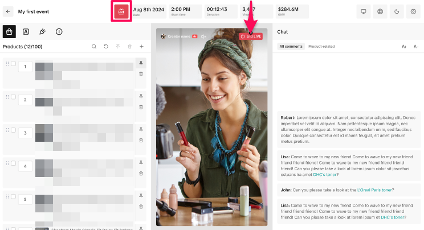The width and height of the screenshot is (424, 230).
Task: Open the L'Oreal Paris toner link
Action: pyautogui.click(x=374, y=190)
